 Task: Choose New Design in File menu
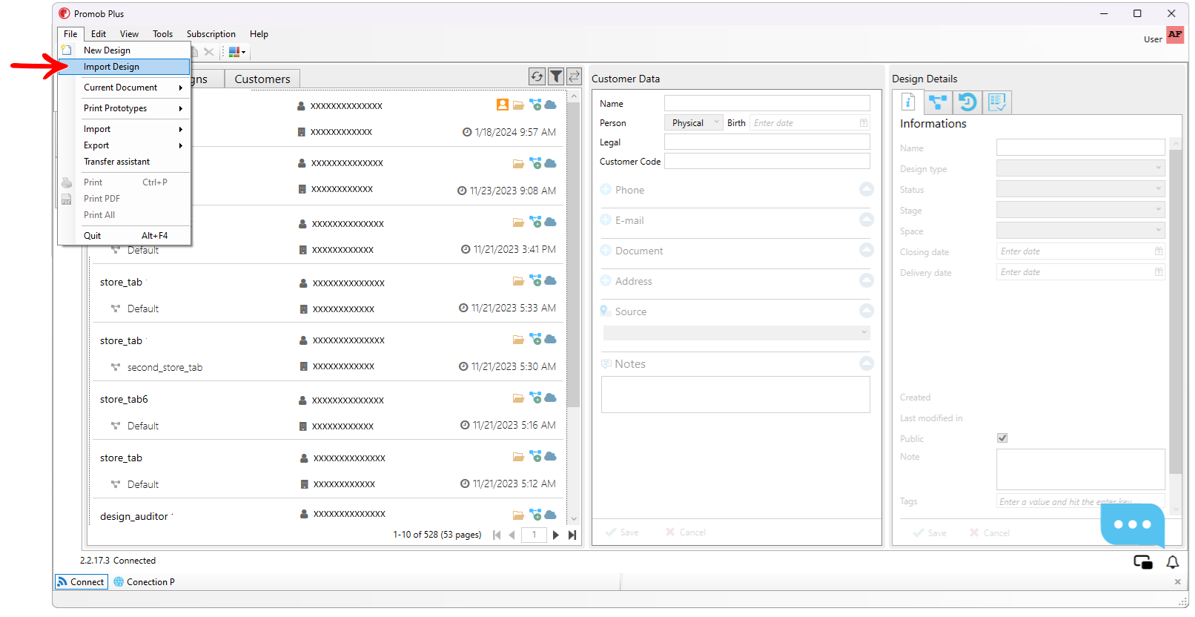(x=124, y=50)
